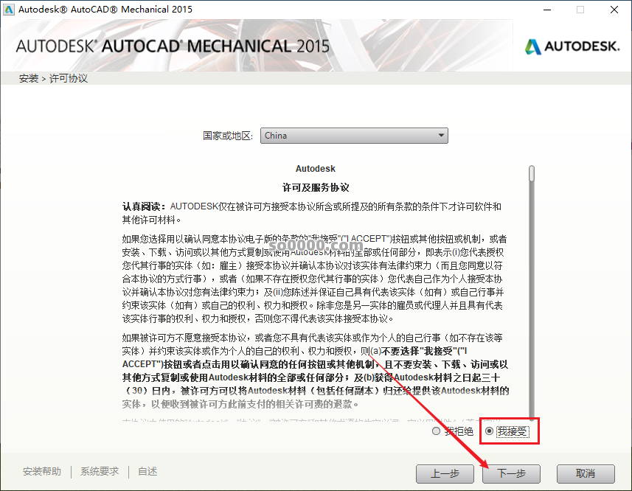
Task: Click the minimize button
Action: (x=546, y=10)
